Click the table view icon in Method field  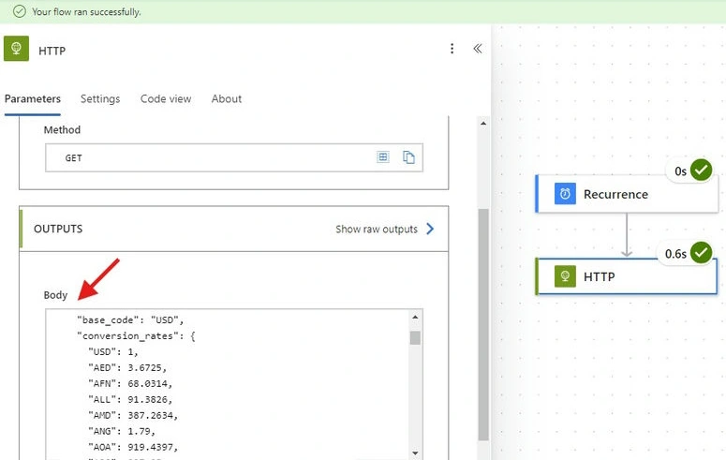pos(383,157)
